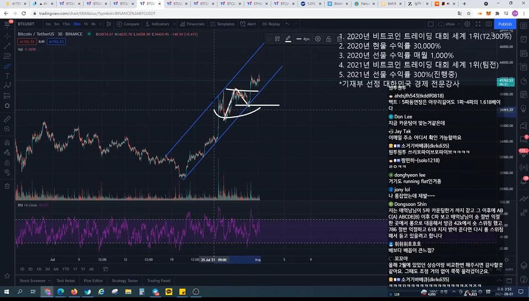Open drawing templates icon on floating toolbar

click(277, 39)
